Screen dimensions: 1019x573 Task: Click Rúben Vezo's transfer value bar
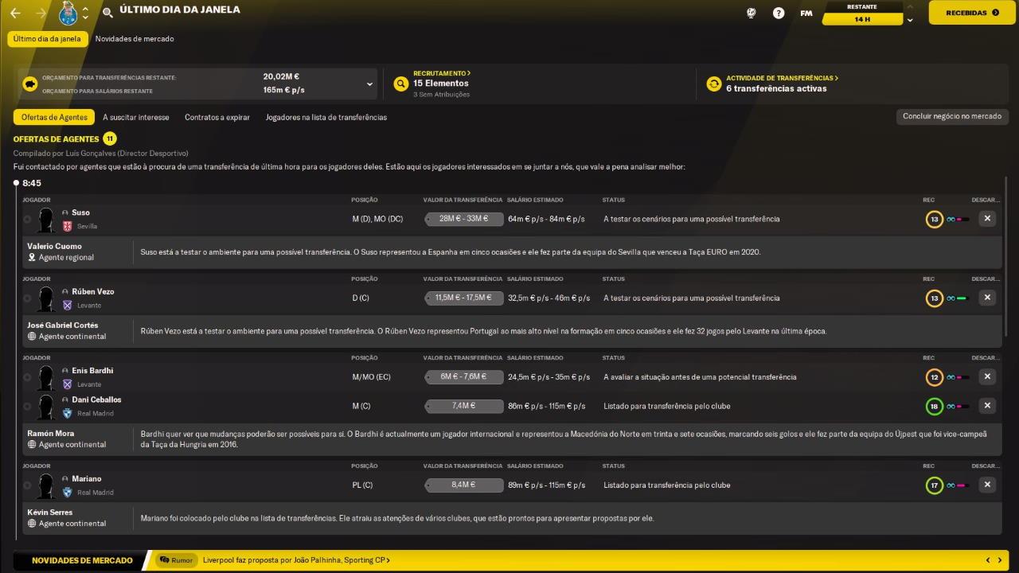(464, 298)
